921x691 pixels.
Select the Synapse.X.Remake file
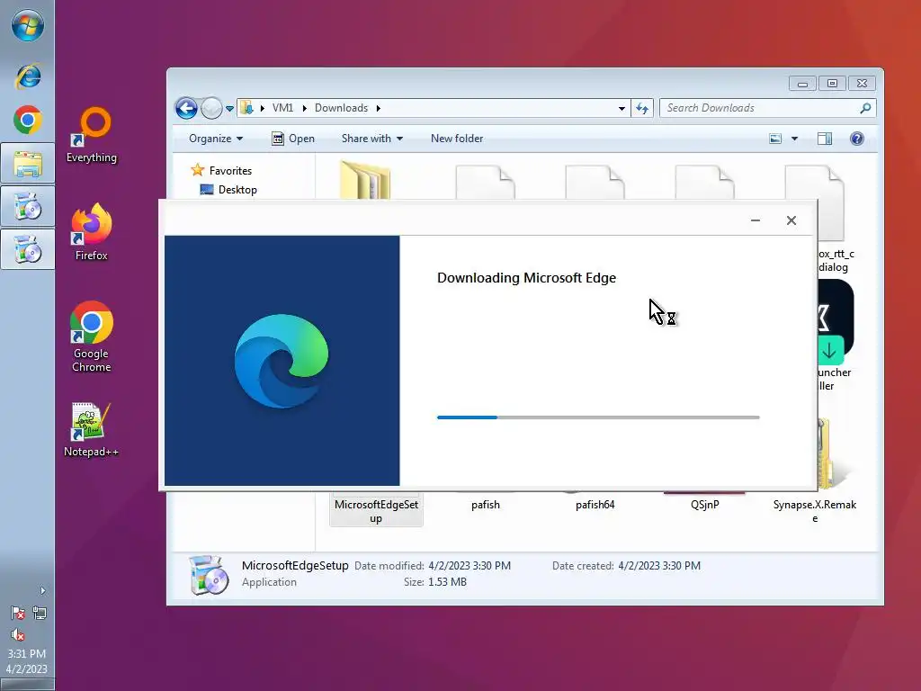point(815,511)
